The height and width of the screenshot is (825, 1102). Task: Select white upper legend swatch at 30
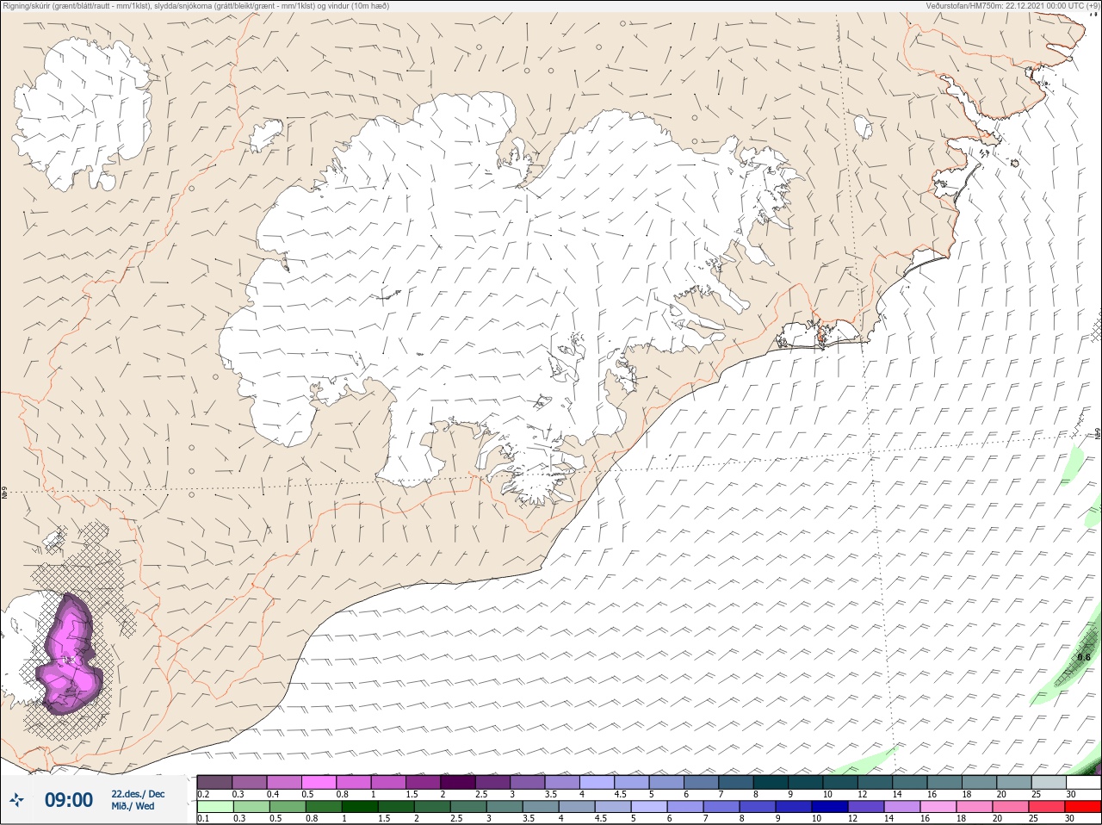(1083, 782)
